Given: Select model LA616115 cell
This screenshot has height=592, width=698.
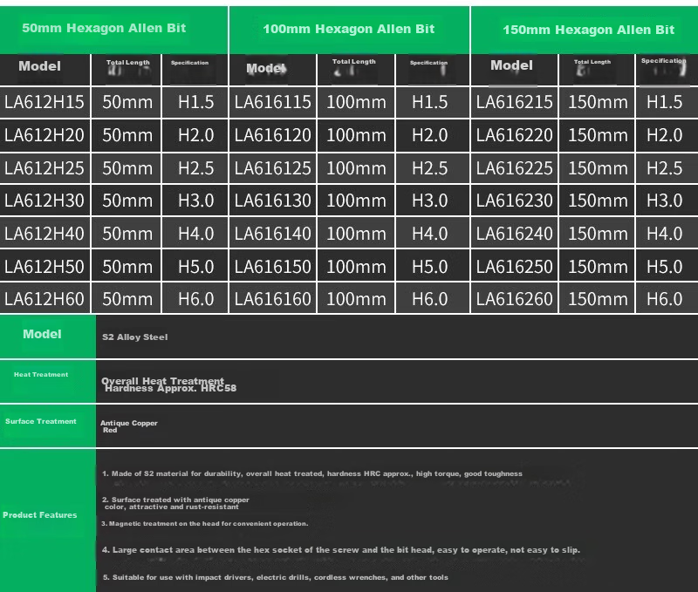Looking at the screenshot, I should pyautogui.click(x=272, y=102).
